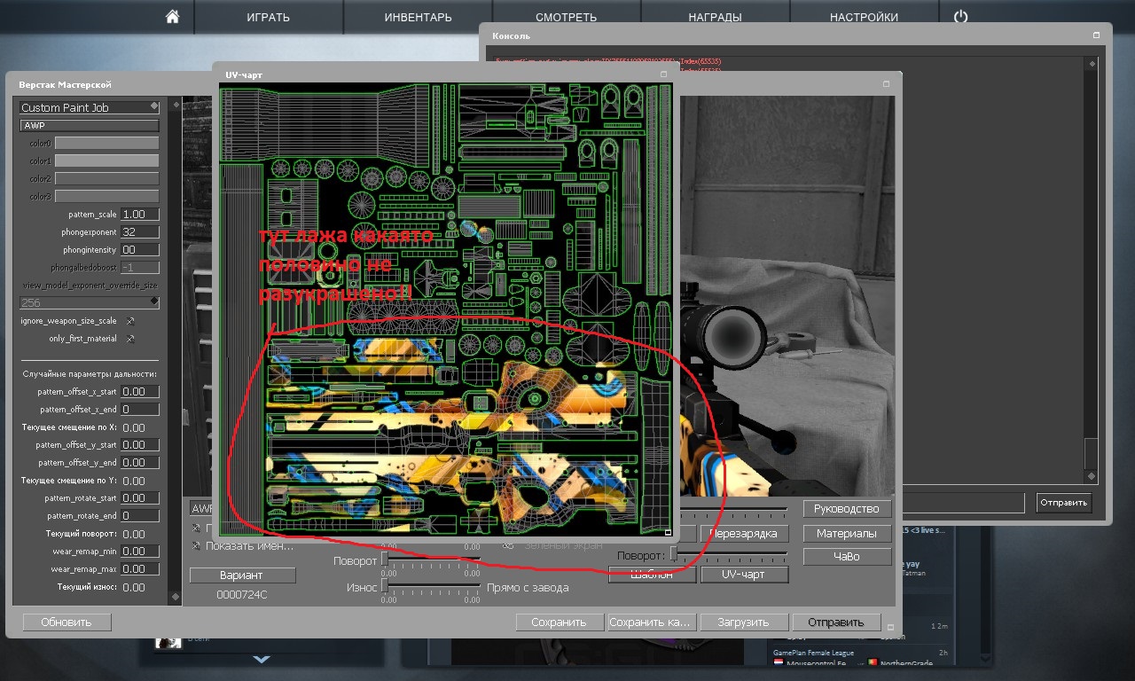Screen dimensions: 1135x681
Task: Click the Сохранить button
Action: click(x=560, y=622)
